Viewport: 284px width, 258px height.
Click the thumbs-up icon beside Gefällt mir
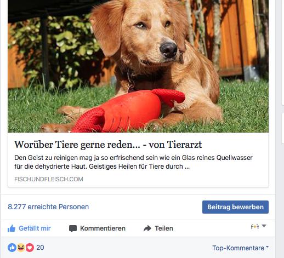tap(12, 228)
